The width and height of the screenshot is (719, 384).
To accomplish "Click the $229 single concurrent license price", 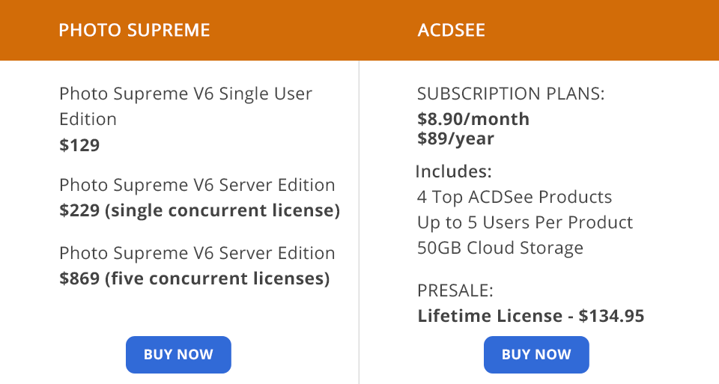I will click(x=199, y=210).
